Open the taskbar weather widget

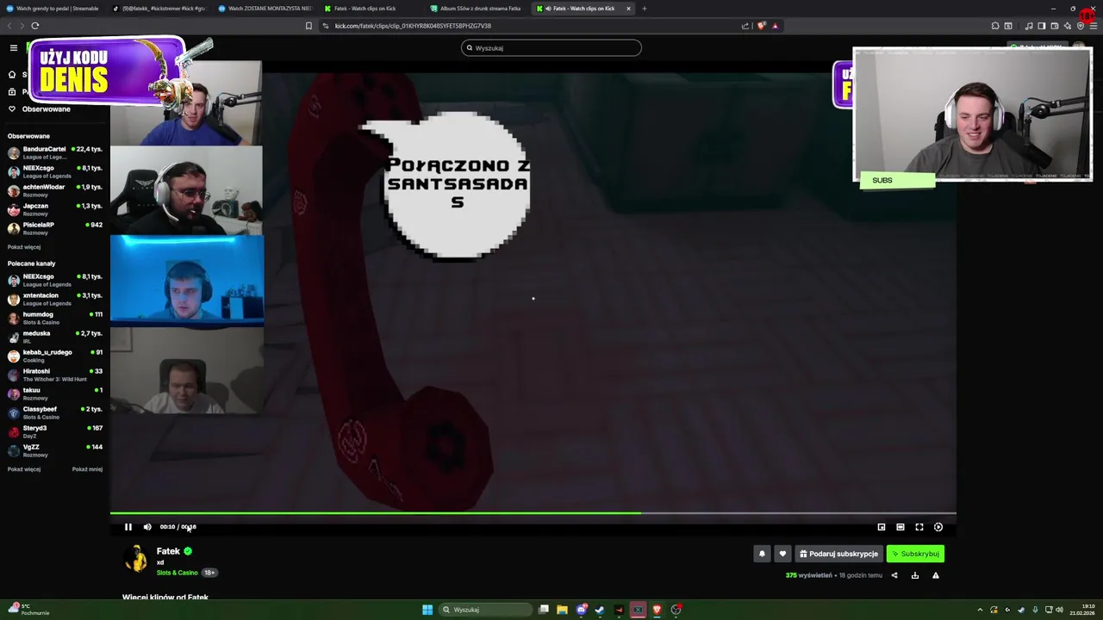(29, 610)
